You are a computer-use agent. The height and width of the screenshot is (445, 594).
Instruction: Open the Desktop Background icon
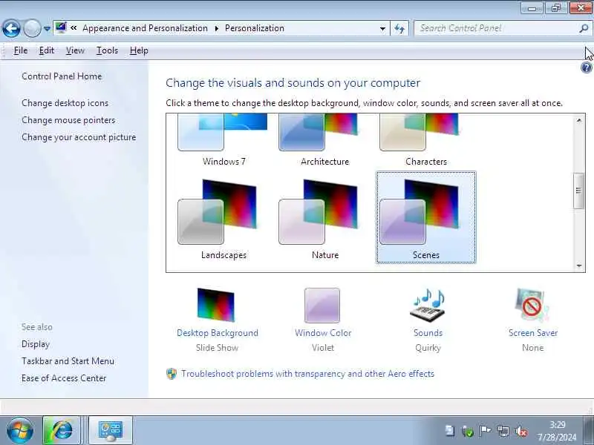tap(216, 305)
